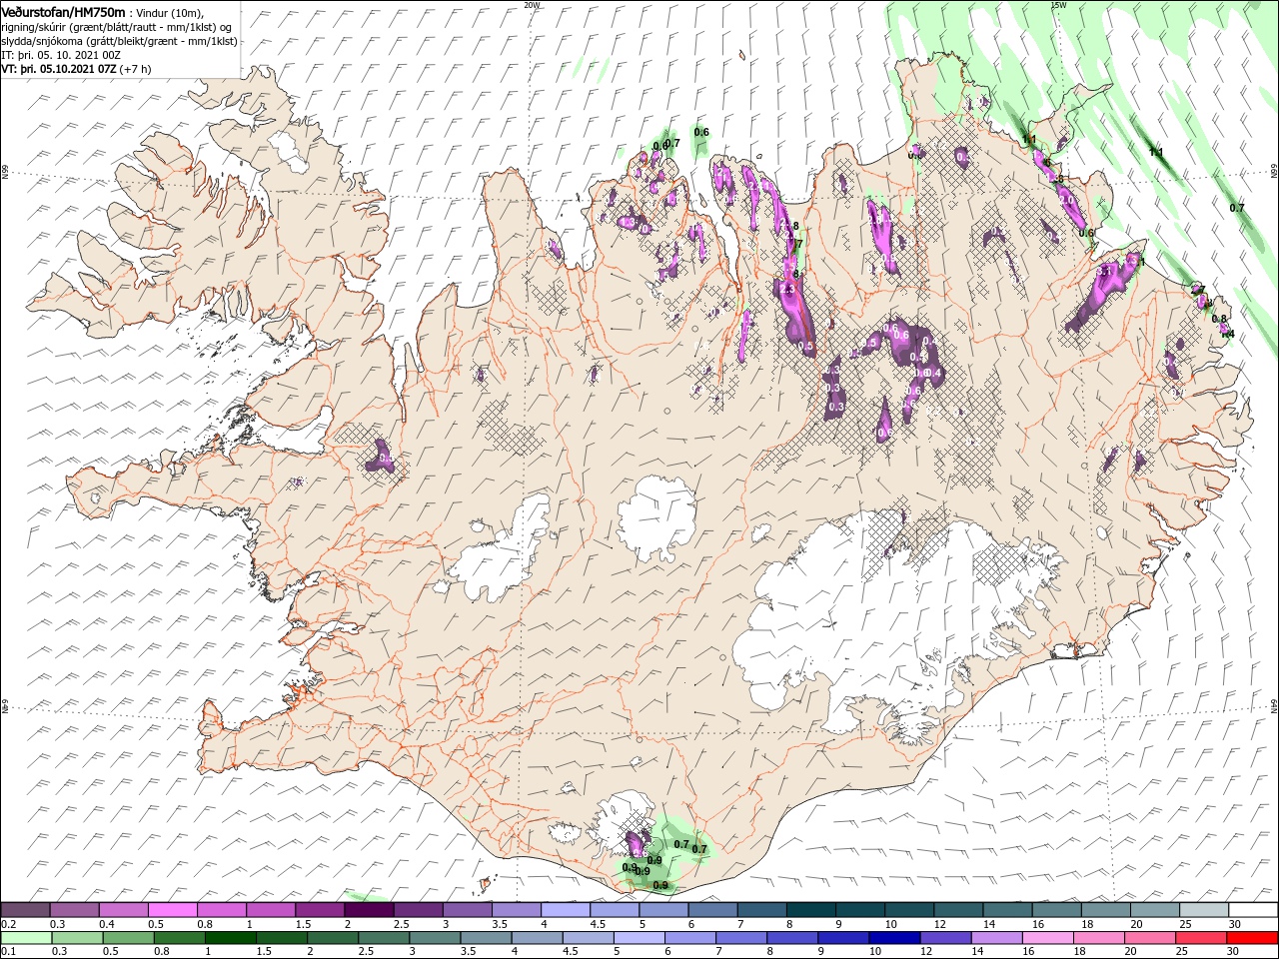Click the palest green 0.1 rain legend swatch
This screenshot has width=1279, height=959.
[x=26, y=938]
